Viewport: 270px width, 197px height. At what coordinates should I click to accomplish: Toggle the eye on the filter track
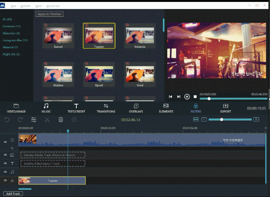tap(5, 180)
